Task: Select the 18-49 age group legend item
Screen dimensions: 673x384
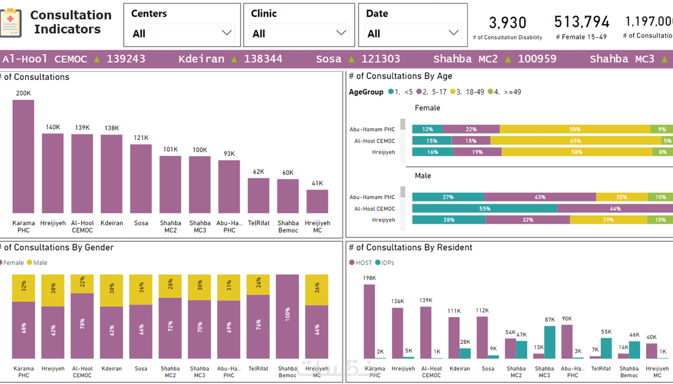Action: click(467, 92)
